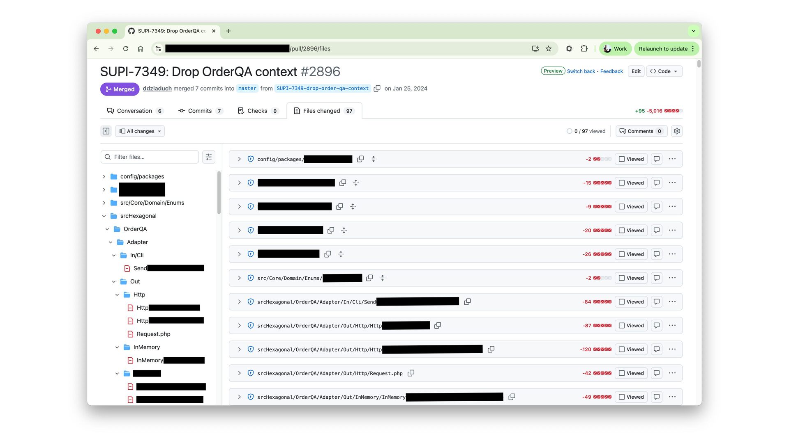Image resolution: width=789 pixels, height=443 pixels.
Task: Check Viewed for src/Core/Domain/Enums file
Action: (631, 278)
